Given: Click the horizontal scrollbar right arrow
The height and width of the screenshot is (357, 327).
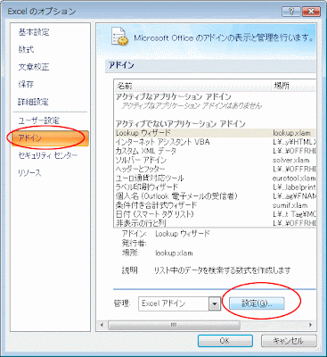Looking at the screenshot, I should (x=311, y=325).
